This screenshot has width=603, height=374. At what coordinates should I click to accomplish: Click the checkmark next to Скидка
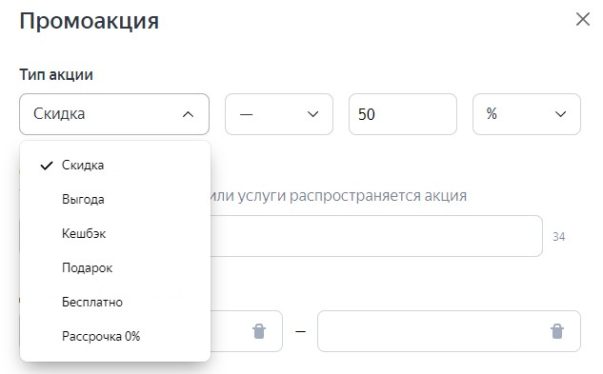tap(47, 166)
